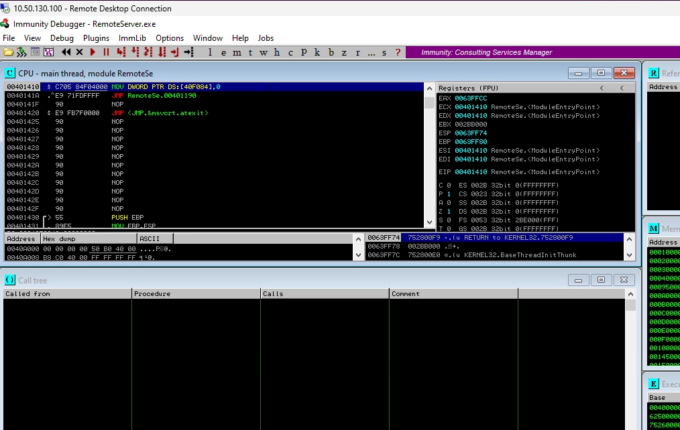Open the Debug menu
680x430 pixels.
tap(62, 38)
